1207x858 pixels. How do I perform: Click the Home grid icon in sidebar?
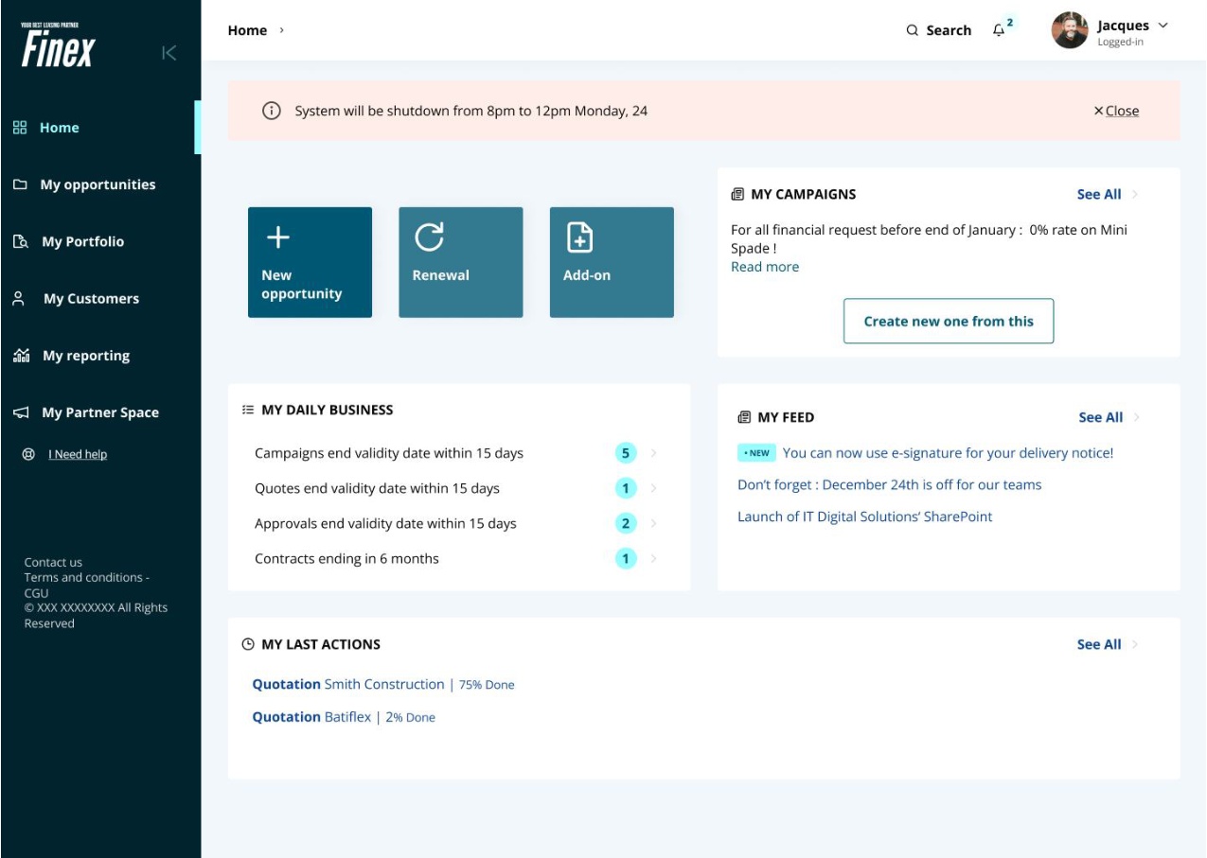click(20, 128)
